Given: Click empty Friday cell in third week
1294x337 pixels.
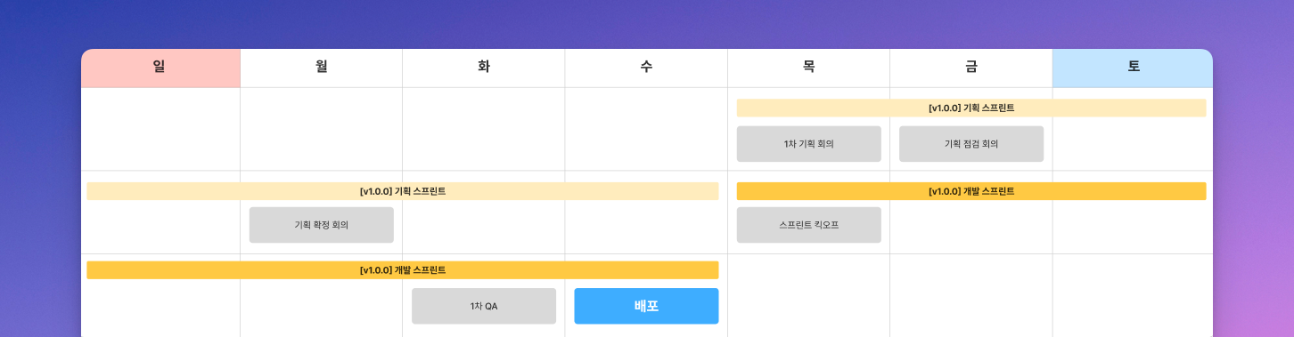Looking at the screenshot, I should 970,295.
